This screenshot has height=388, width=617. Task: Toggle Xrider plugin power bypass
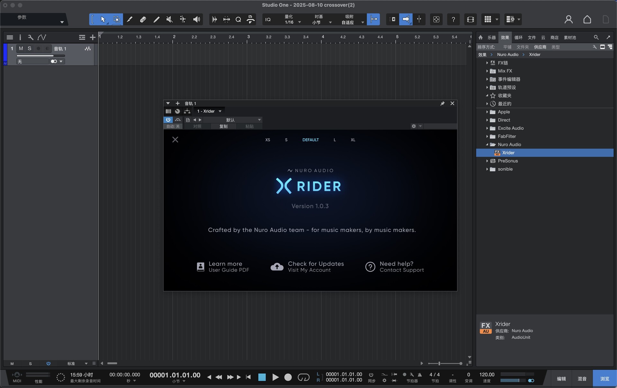pos(168,120)
